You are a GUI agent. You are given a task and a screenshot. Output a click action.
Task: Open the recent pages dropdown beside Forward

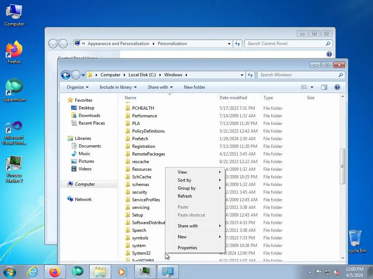[x=83, y=75]
